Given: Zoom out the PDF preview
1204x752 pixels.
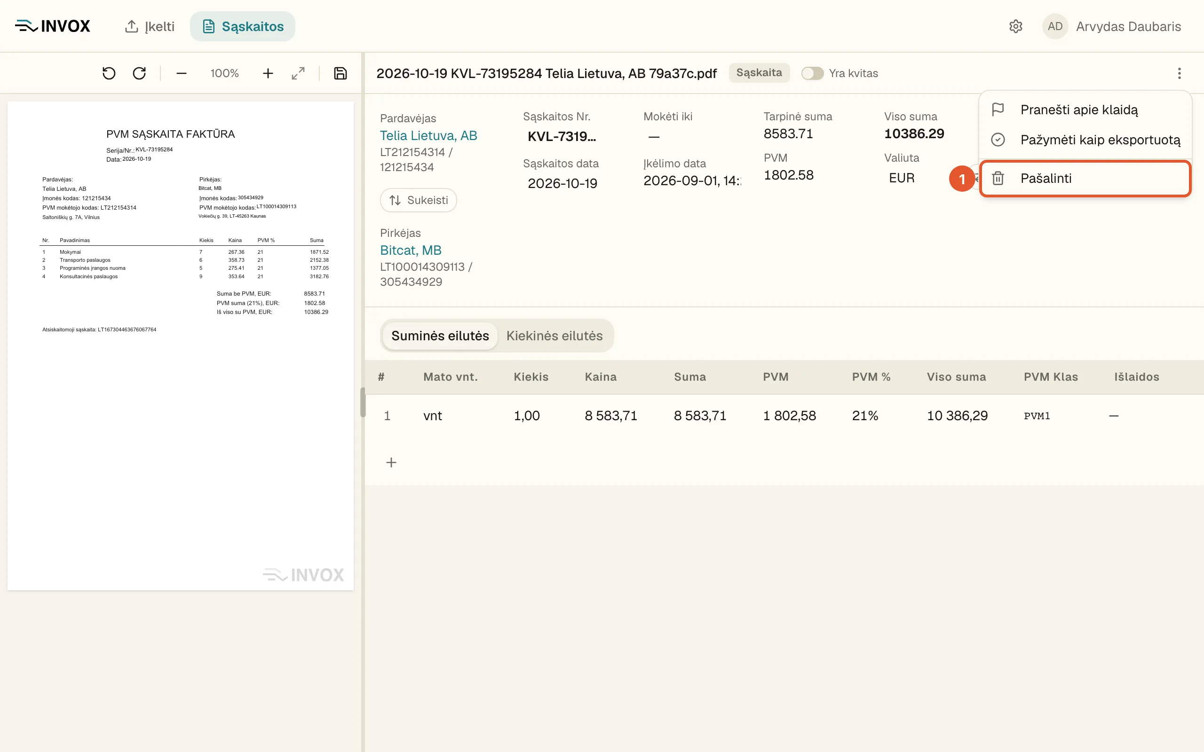Looking at the screenshot, I should 181,74.
